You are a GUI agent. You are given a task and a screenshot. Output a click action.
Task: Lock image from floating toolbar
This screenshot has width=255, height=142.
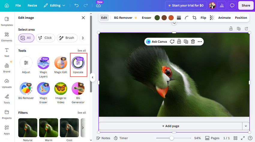point(179,41)
